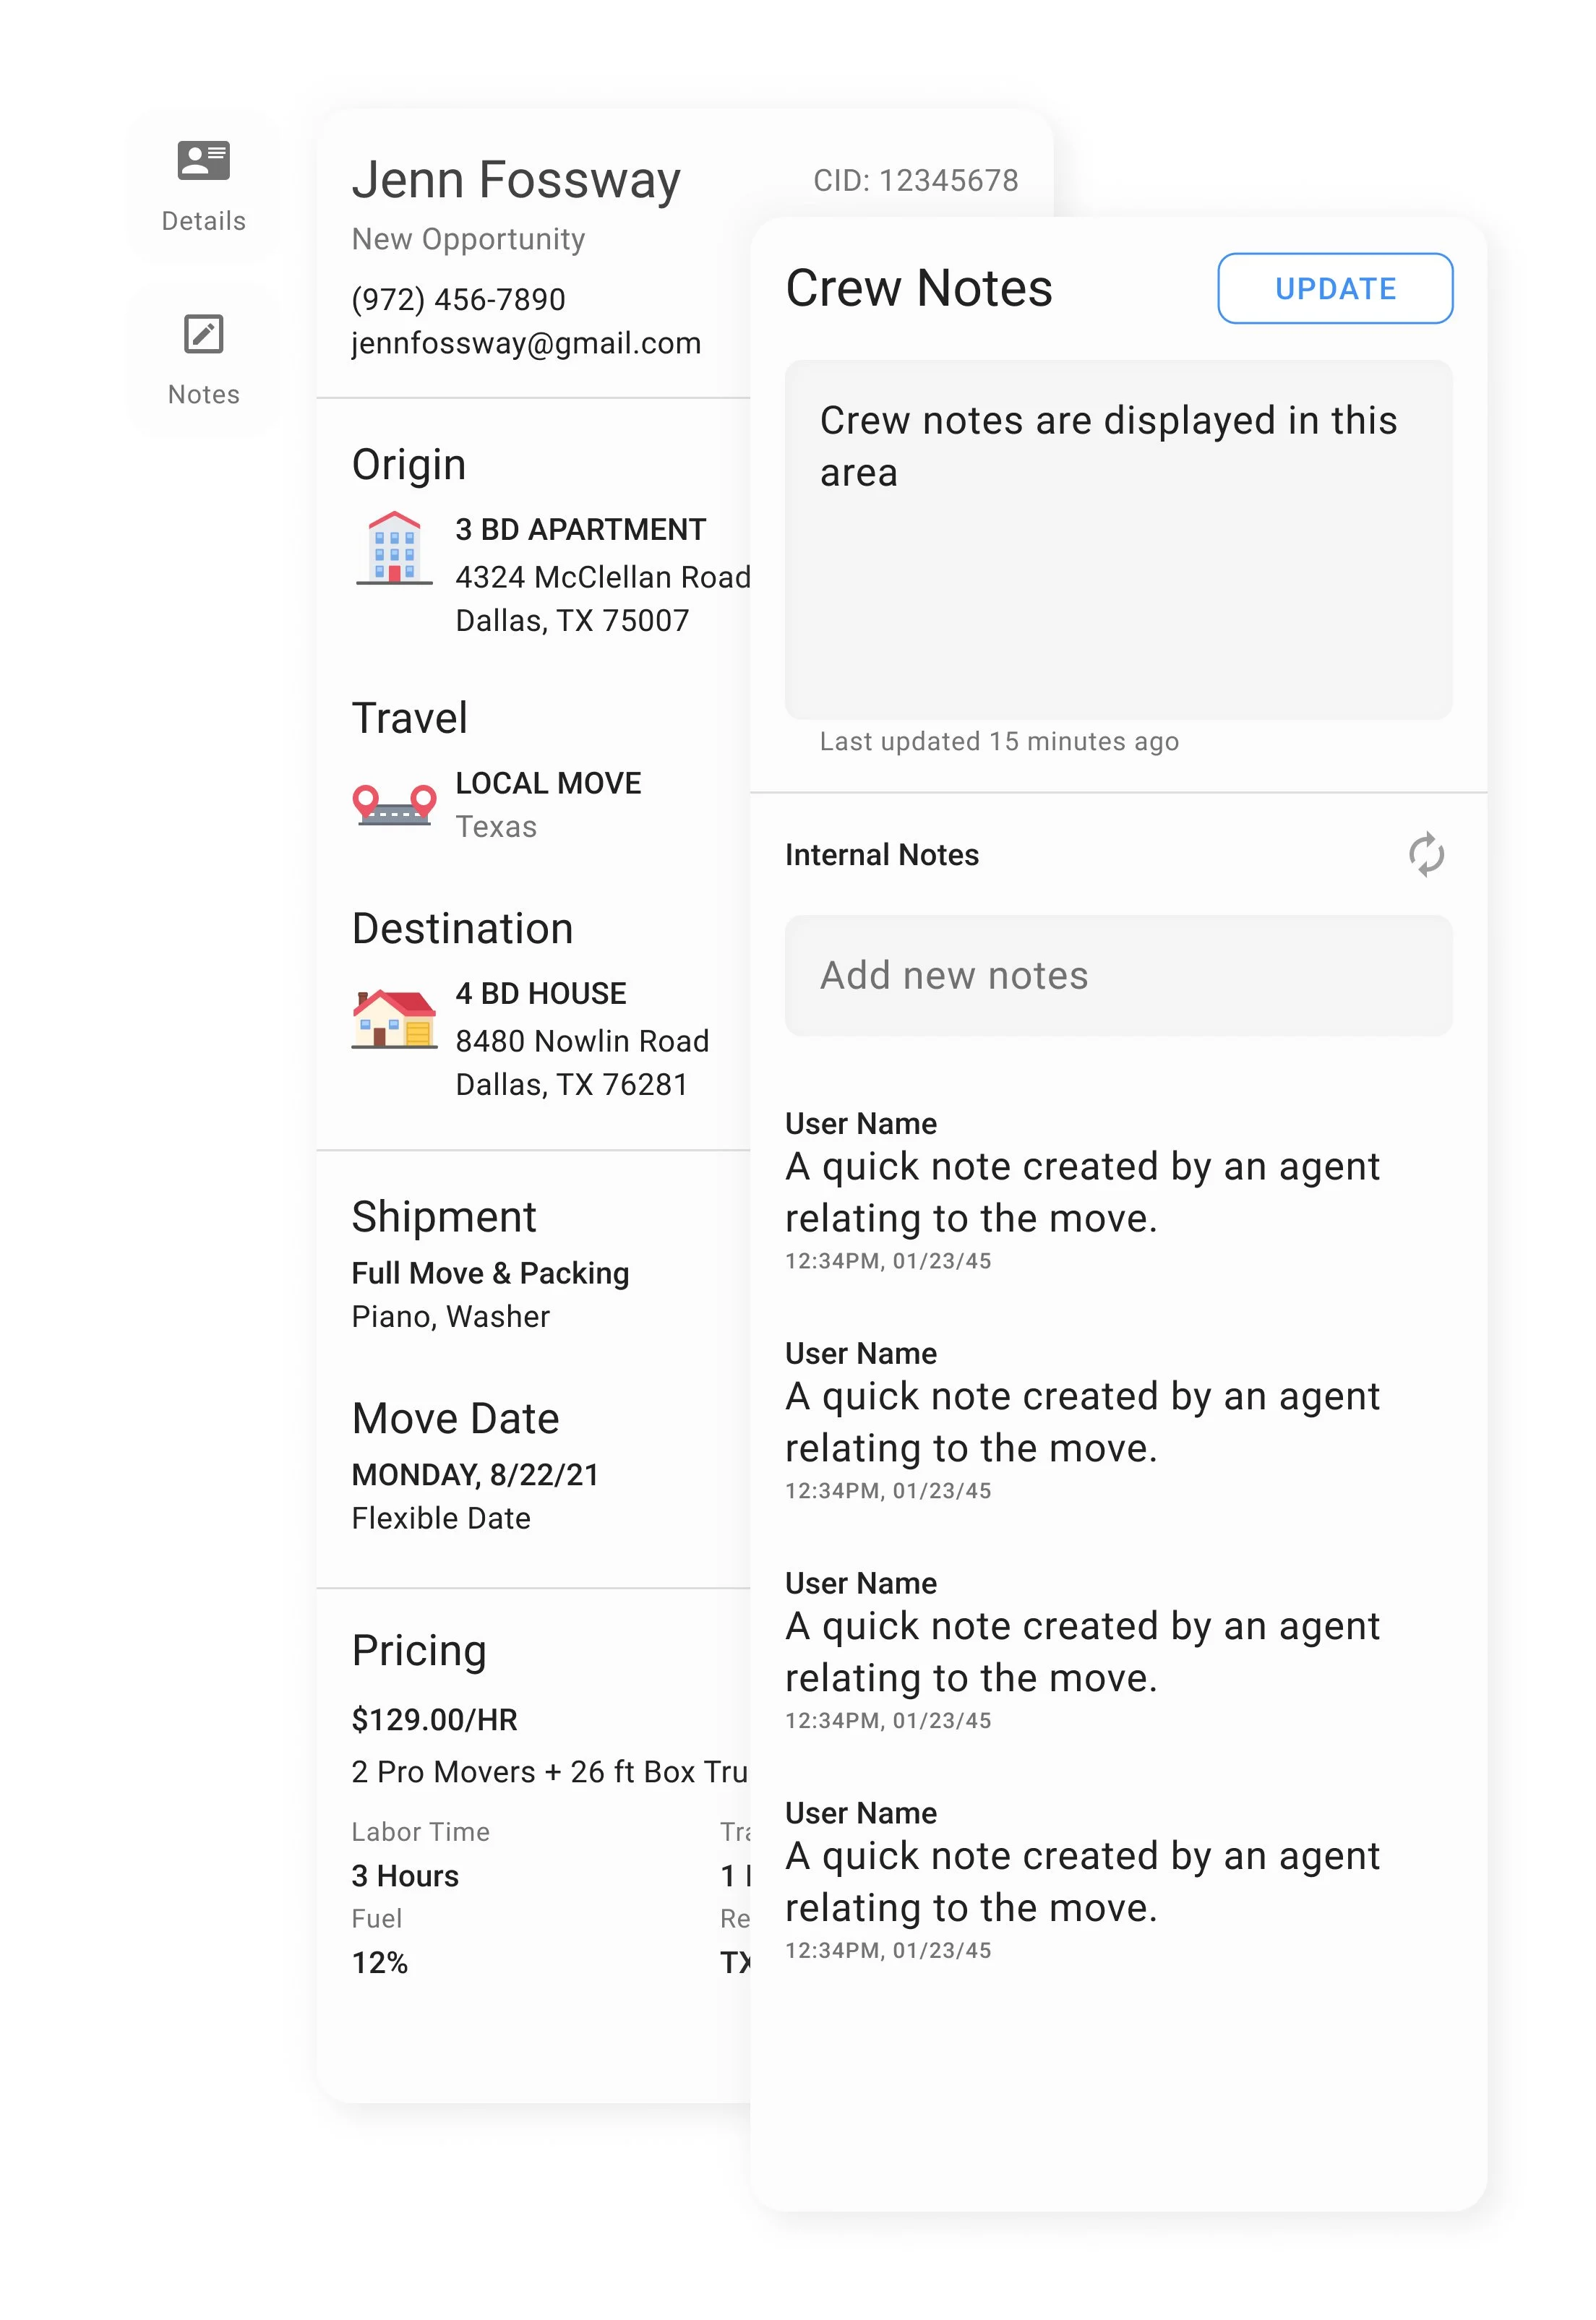Screen dimensions: 1596x2320
Task: Click the jennfossway@gmail.com email address
Action: pos(526,343)
